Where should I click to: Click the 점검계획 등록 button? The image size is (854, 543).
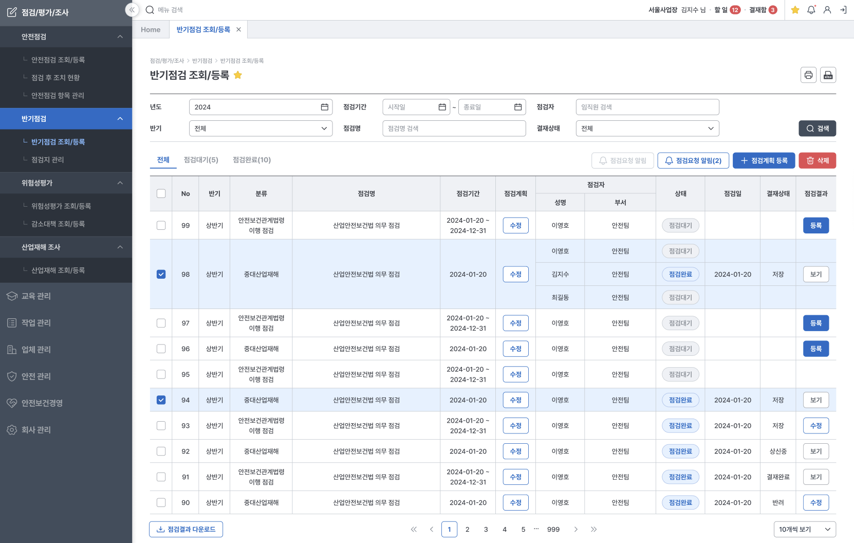click(764, 160)
